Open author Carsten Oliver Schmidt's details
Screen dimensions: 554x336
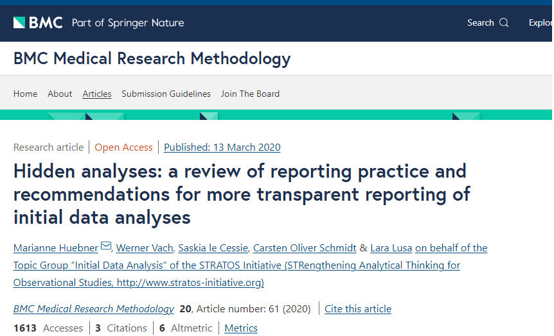point(304,248)
